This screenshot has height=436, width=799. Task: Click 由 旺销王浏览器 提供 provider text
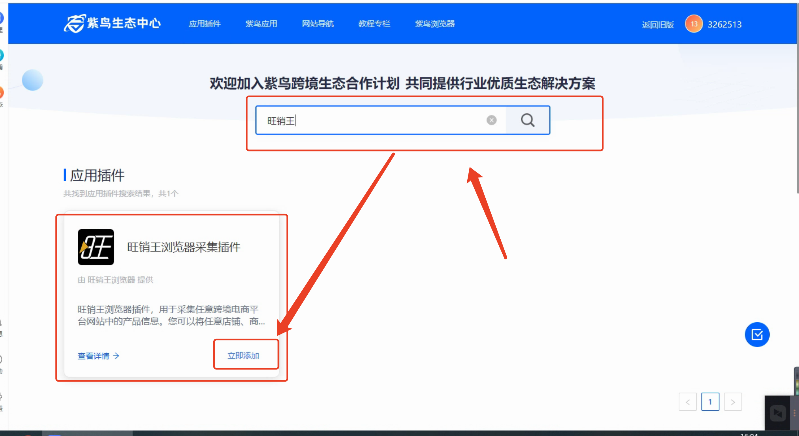click(x=115, y=280)
